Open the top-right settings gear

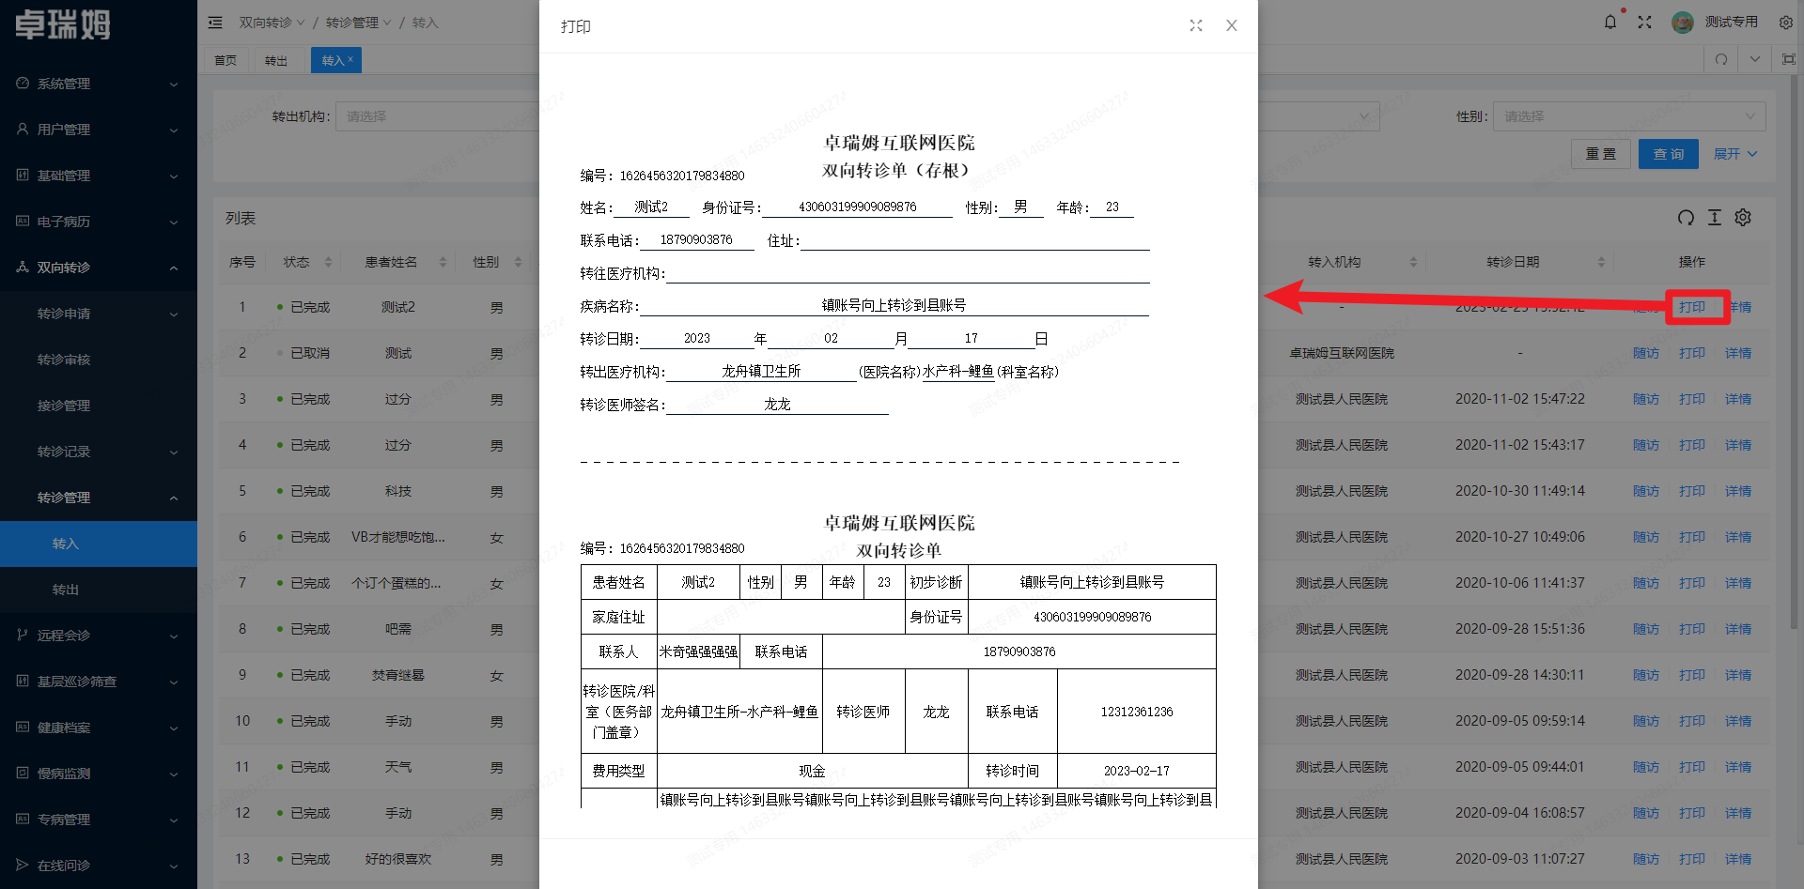[x=1785, y=22]
